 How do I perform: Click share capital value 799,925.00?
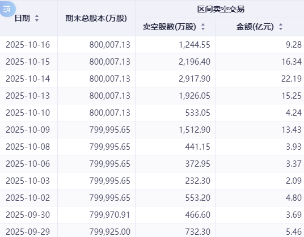point(109,232)
